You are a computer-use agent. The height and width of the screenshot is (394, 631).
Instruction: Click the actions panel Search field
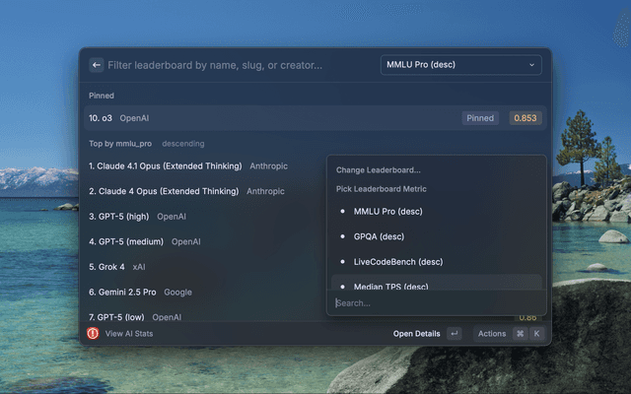click(434, 303)
